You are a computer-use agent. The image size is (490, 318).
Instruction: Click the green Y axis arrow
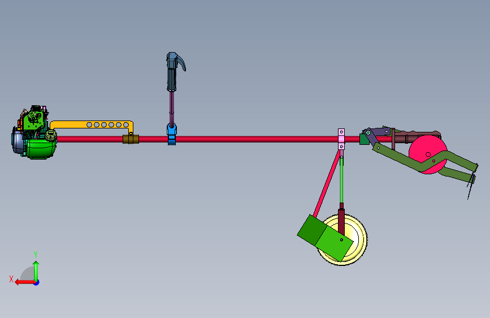(x=36, y=270)
